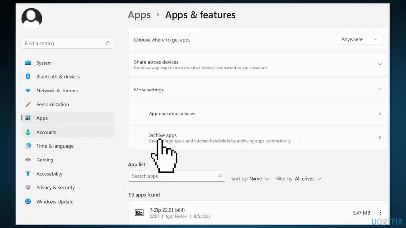Screen dimensions: 406x228
Task: Collapse the More settings section
Action: [x=380, y=90]
